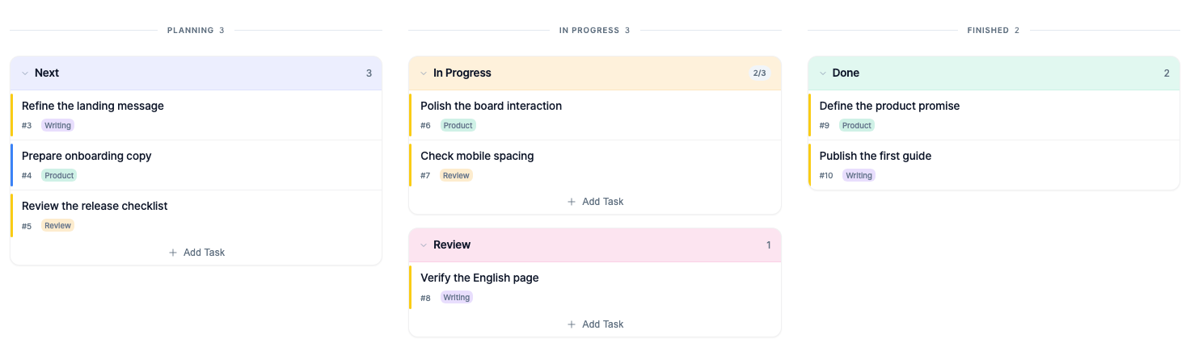Image resolution: width=1190 pixels, height=347 pixels.
Task: Select the Done column header title
Action: point(846,73)
